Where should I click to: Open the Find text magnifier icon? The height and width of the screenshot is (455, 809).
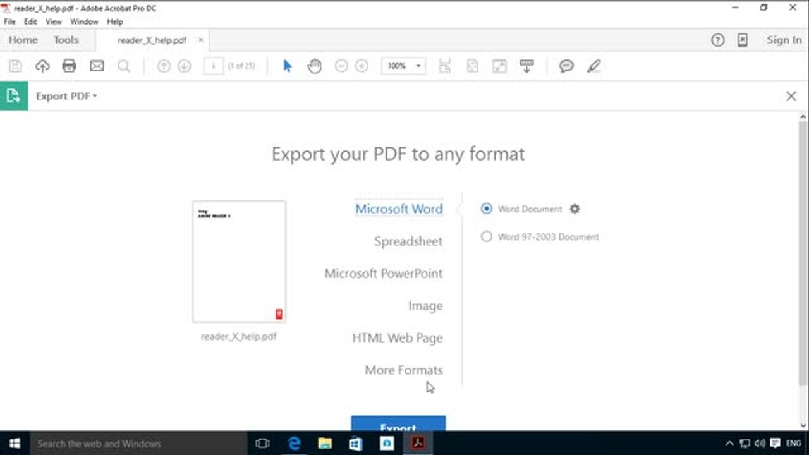(x=124, y=66)
